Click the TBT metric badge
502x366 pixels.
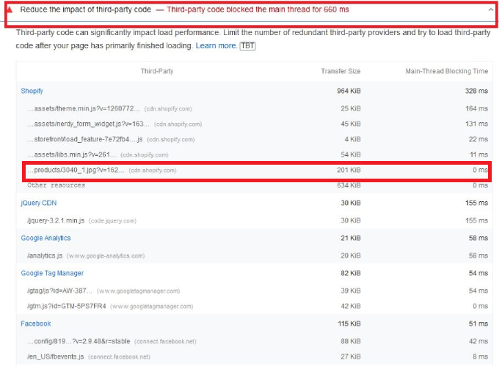(247, 45)
